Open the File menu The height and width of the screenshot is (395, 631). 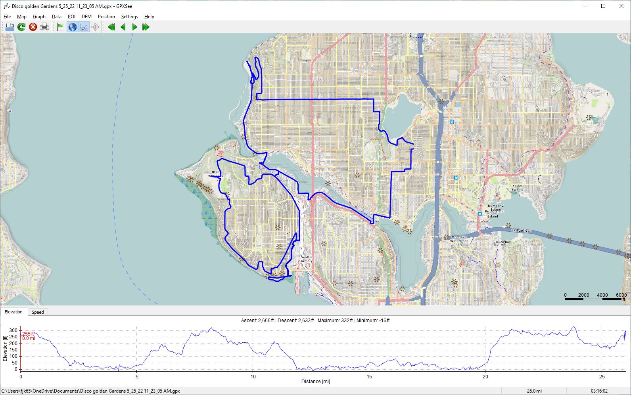click(7, 17)
